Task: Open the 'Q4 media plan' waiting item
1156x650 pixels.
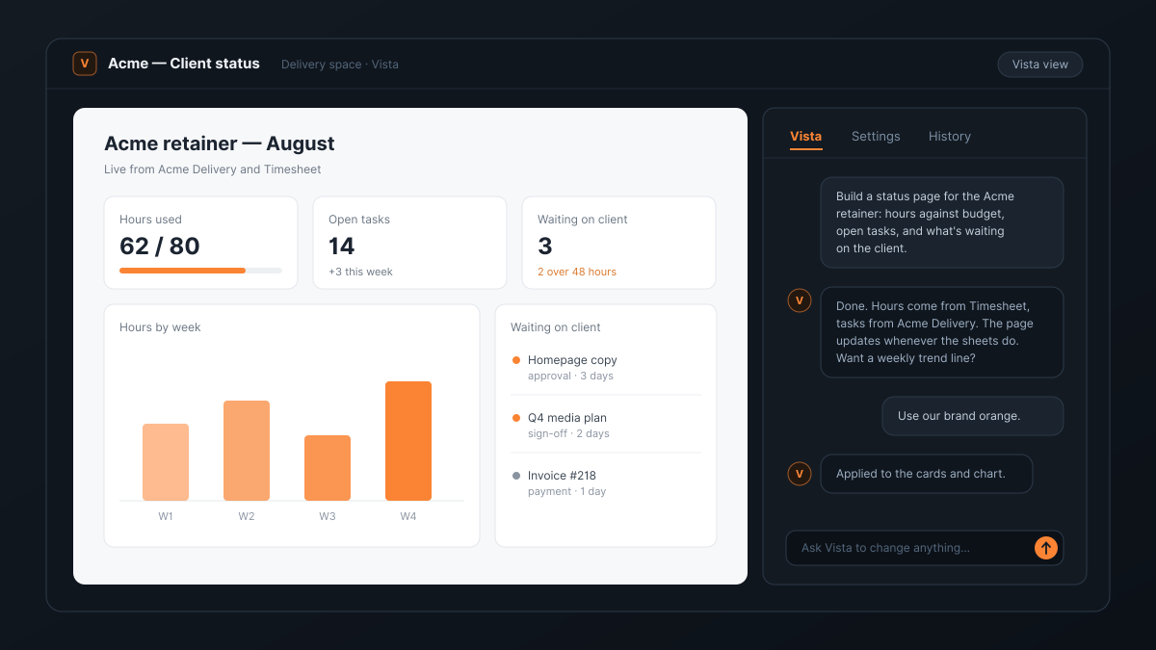Action: [x=606, y=425]
